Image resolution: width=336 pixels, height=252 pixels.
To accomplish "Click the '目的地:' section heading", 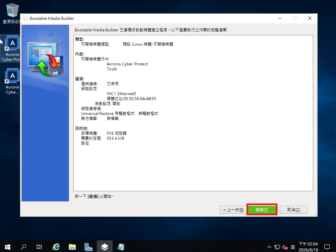I will point(81,128).
